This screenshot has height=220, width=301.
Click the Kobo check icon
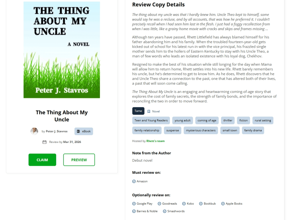[x=184, y=204]
